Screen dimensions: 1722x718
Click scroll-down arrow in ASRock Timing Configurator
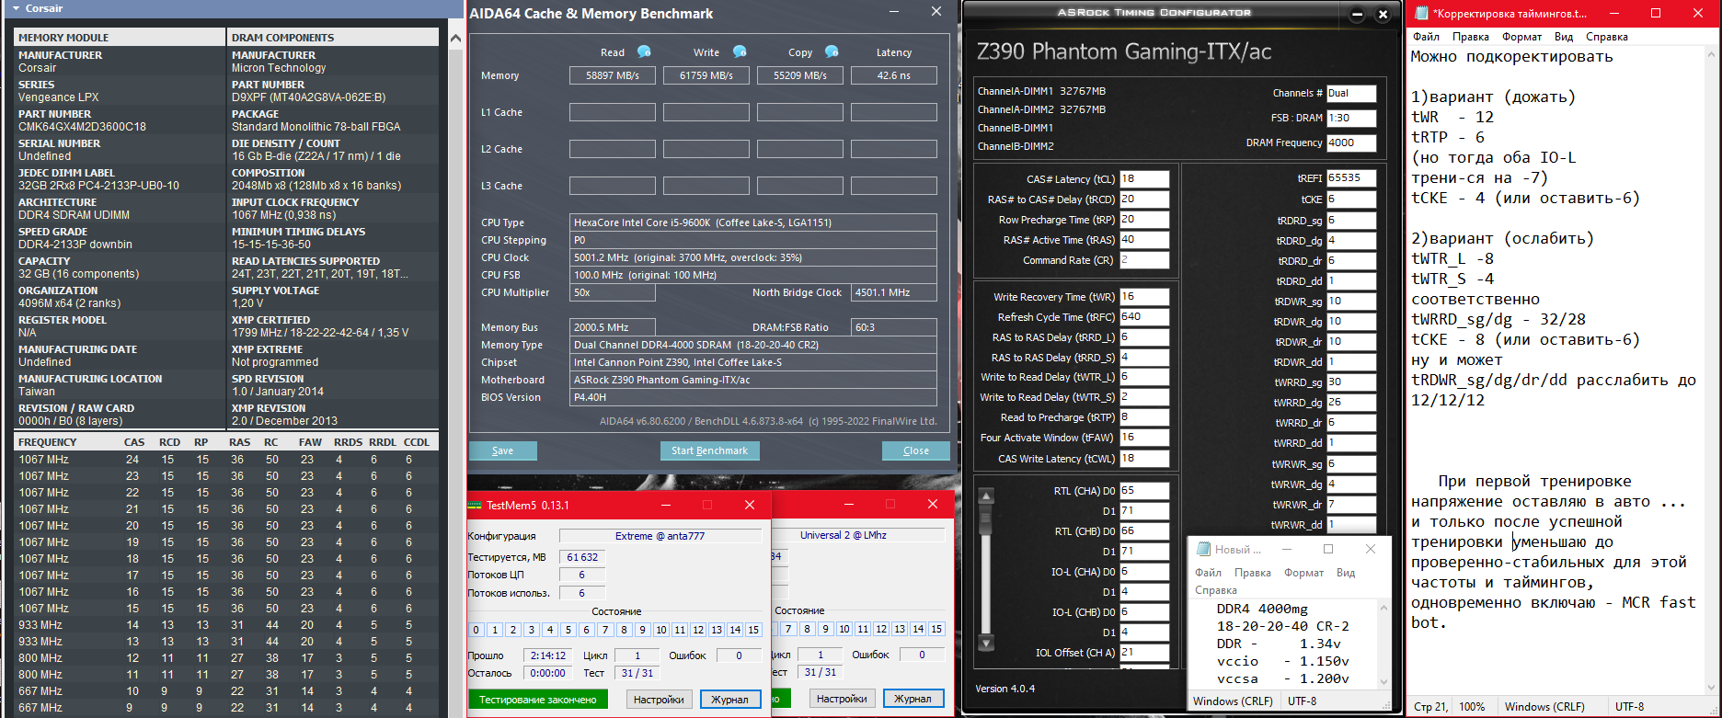(986, 643)
